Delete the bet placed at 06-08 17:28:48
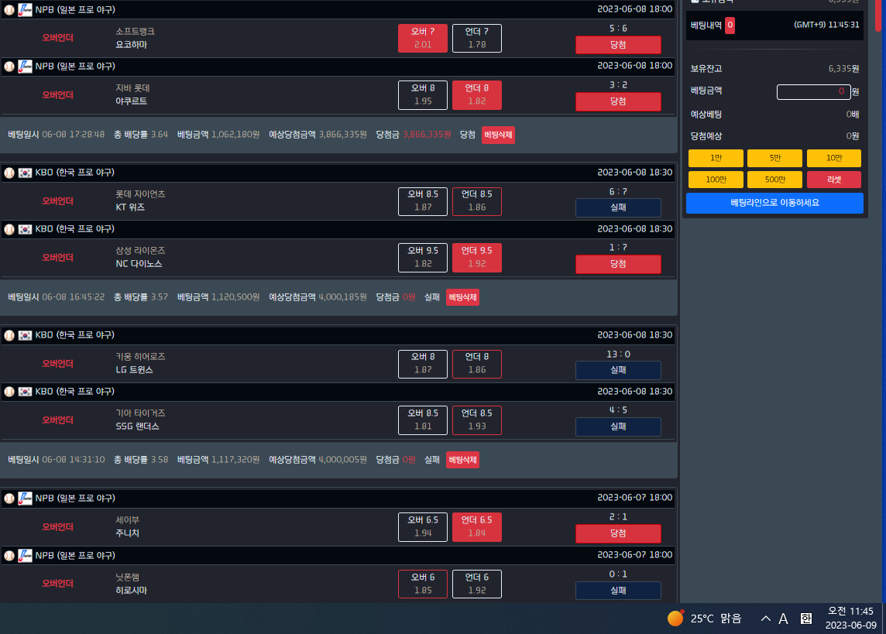Image resolution: width=886 pixels, height=634 pixels. click(498, 135)
